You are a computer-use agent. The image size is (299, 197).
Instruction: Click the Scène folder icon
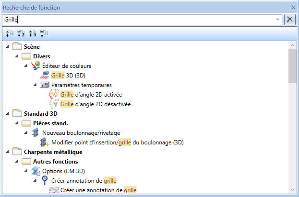(17, 46)
